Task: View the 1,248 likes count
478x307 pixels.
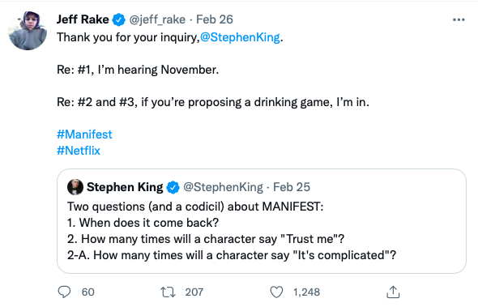Action: pos(306,292)
